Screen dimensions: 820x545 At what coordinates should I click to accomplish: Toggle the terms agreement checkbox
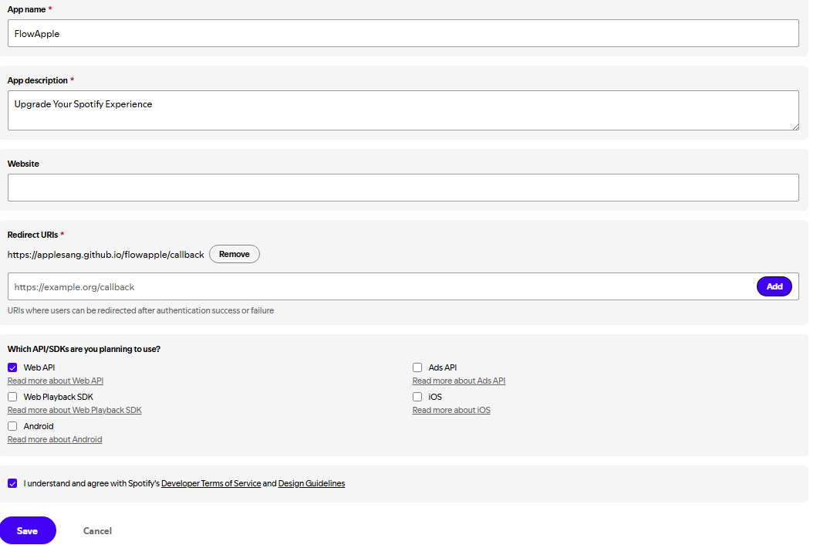click(12, 483)
